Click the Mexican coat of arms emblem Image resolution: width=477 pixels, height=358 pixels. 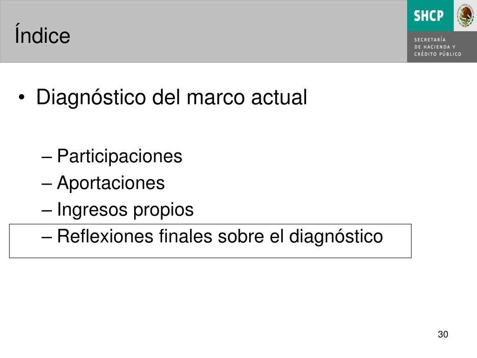pos(465,15)
